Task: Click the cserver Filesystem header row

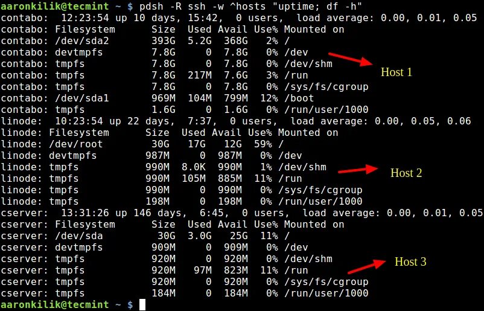Action: (173, 225)
